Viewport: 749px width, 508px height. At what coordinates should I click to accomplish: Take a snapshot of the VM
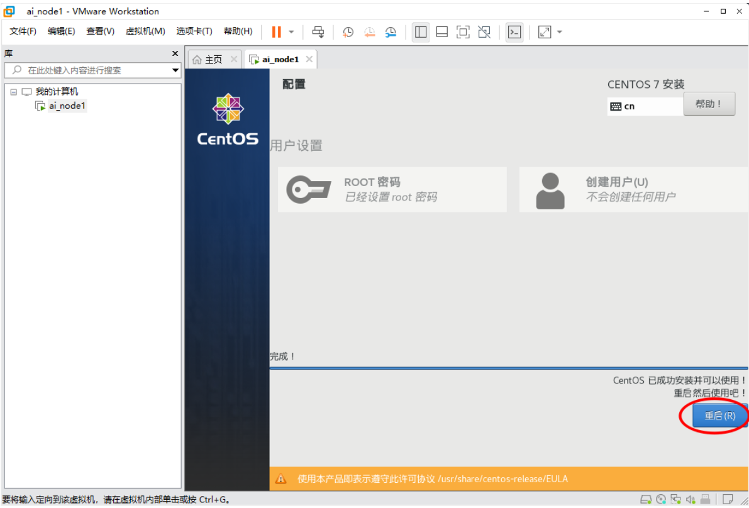coord(347,31)
